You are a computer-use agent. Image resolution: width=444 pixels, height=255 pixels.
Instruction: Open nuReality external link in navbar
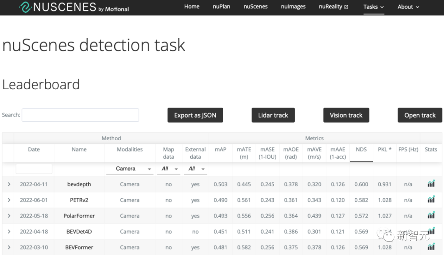click(x=333, y=7)
